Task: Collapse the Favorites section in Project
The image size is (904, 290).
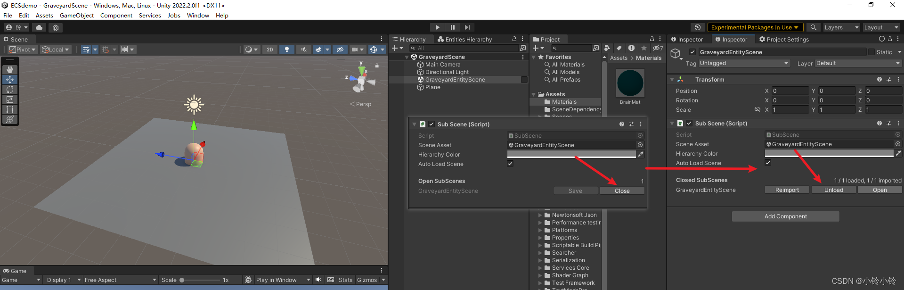Action: 534,57
